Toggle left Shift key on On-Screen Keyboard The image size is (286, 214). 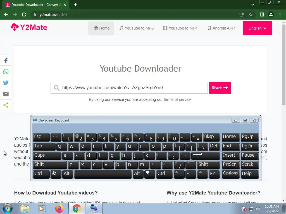[50, 165]
